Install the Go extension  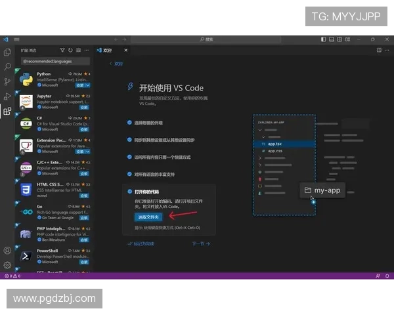pyautogui.click(x=84, y=218)
